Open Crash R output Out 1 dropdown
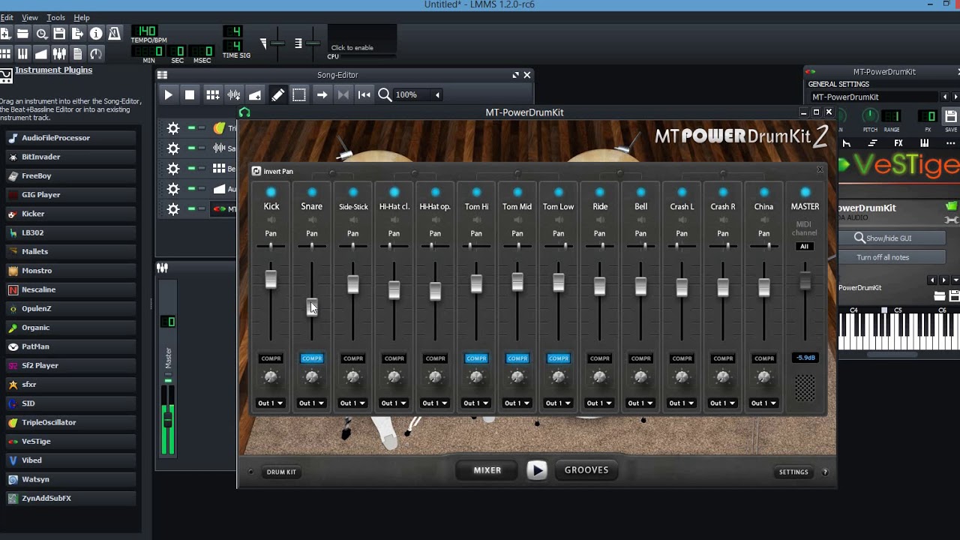 click(x=723, y=403)
